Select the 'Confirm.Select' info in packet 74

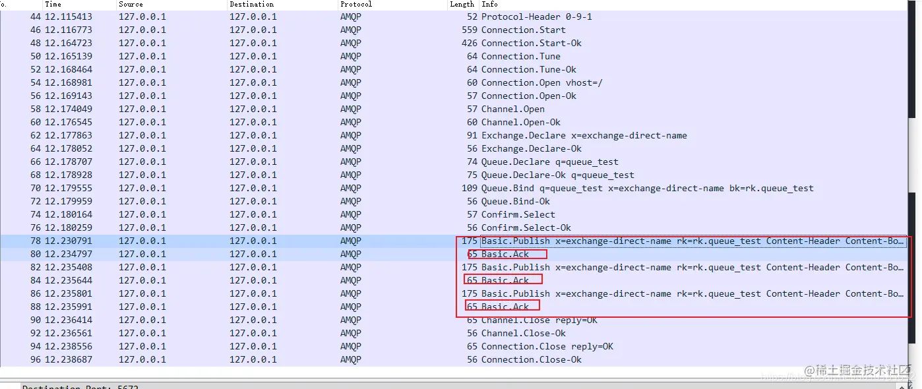[x=518, y=214]
